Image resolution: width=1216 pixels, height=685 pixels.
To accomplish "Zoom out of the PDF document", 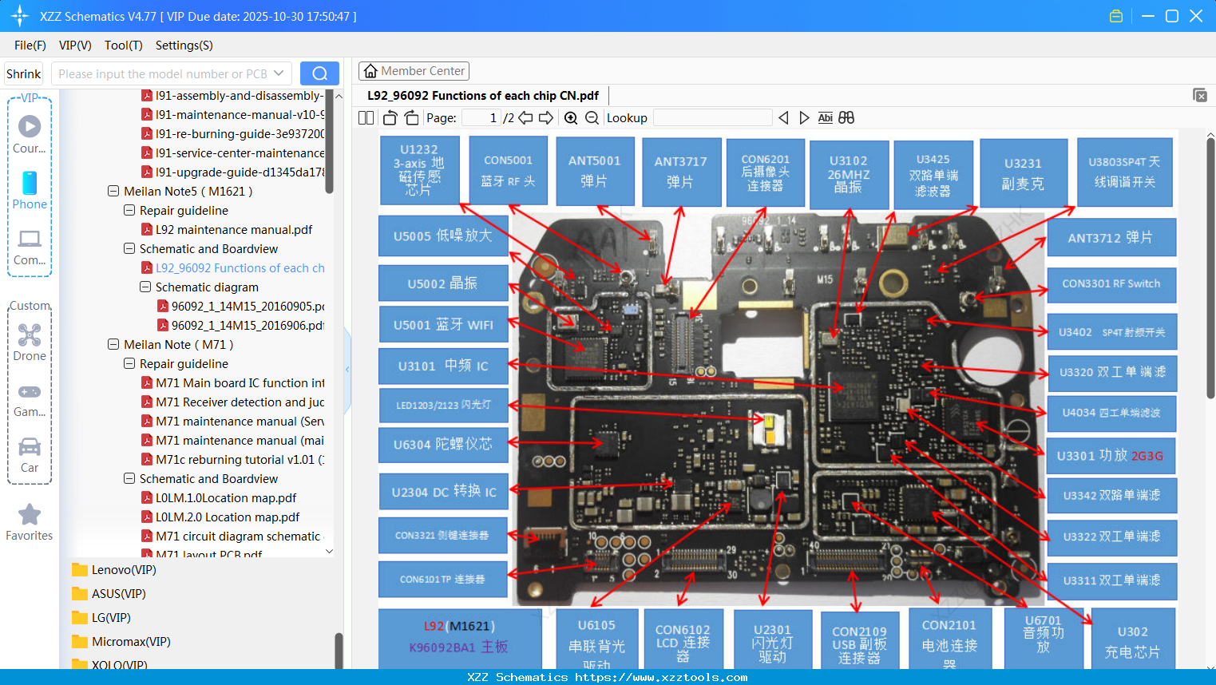I will point(592,117).
